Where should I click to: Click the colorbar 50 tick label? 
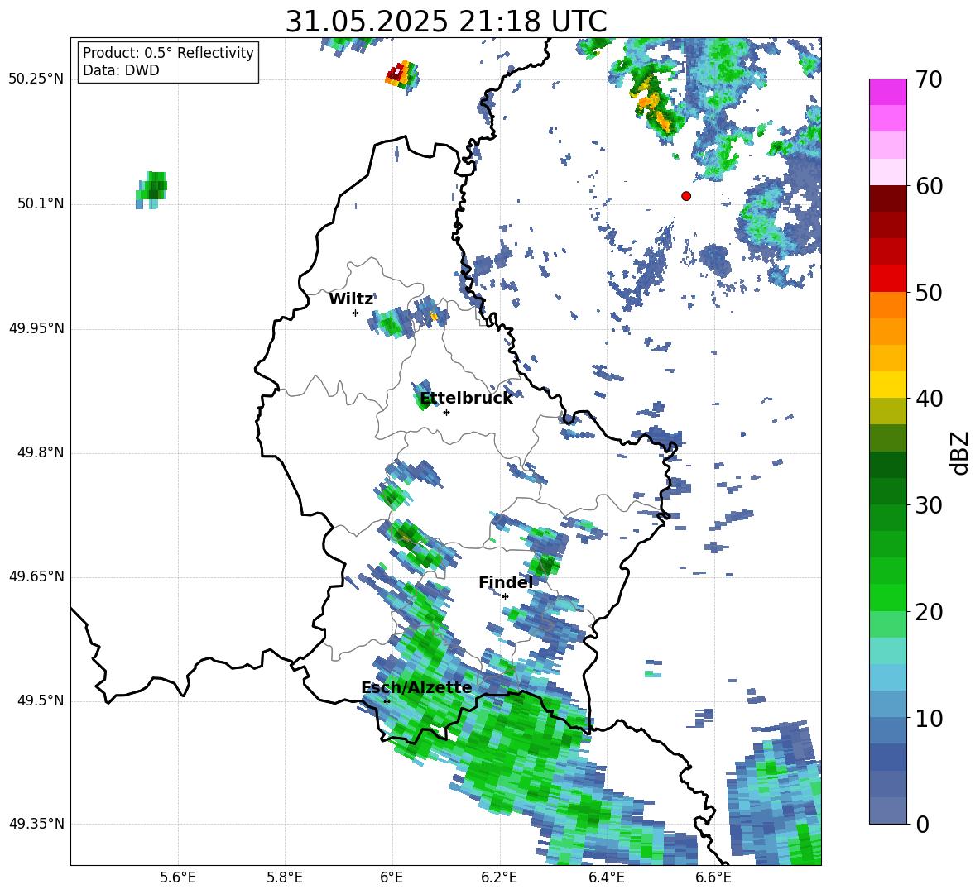point(929,292)
